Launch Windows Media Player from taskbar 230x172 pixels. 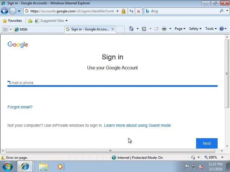60,167
